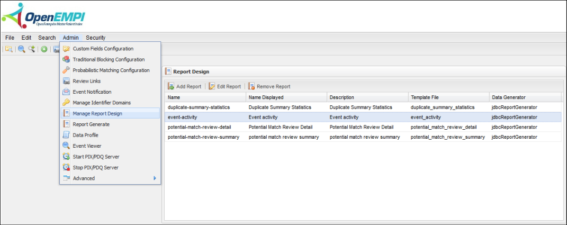Open Manage Identifier Domains

[110, 103]
